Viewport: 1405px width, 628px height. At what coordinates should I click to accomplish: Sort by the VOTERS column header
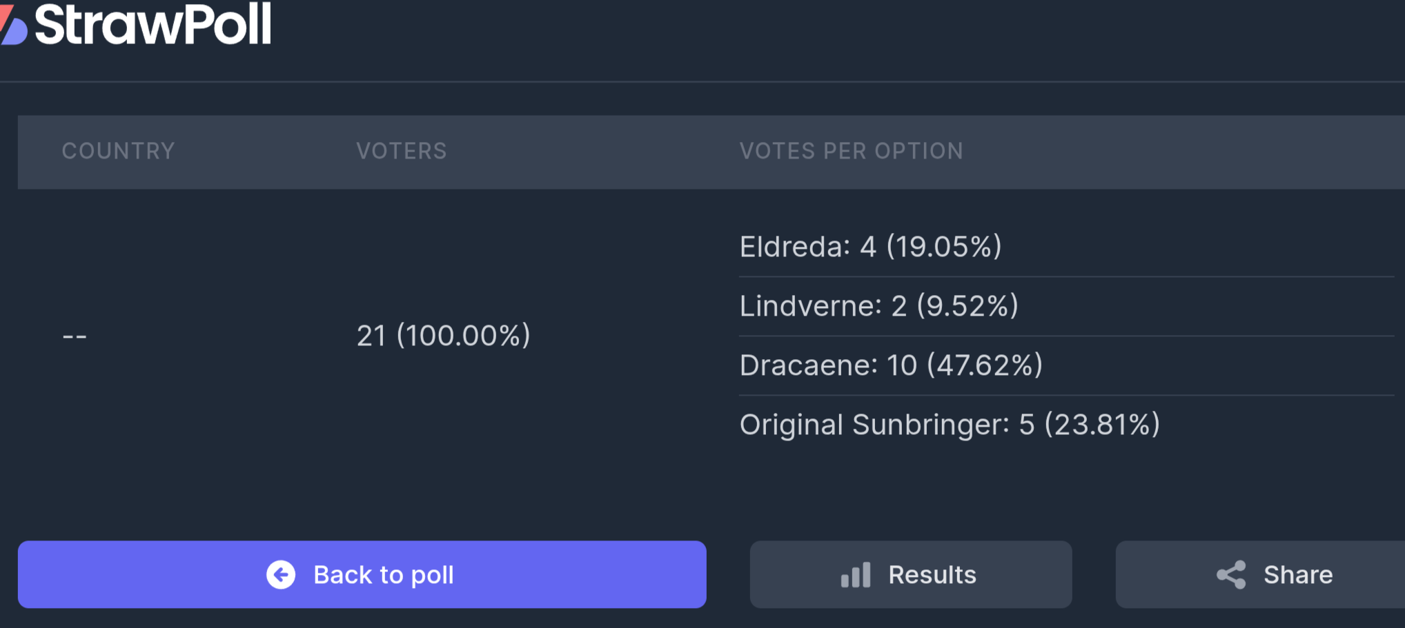(x=402, y=151)
